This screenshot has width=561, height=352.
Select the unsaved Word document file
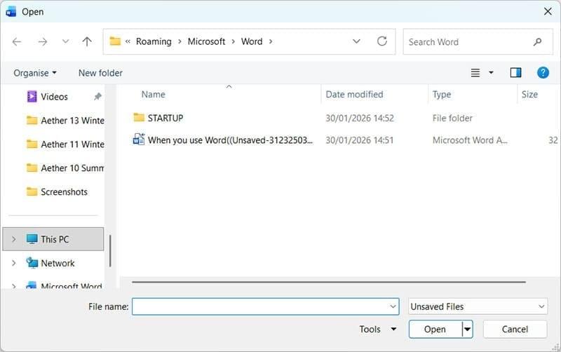pyautogui.click(x=230, y=140)
